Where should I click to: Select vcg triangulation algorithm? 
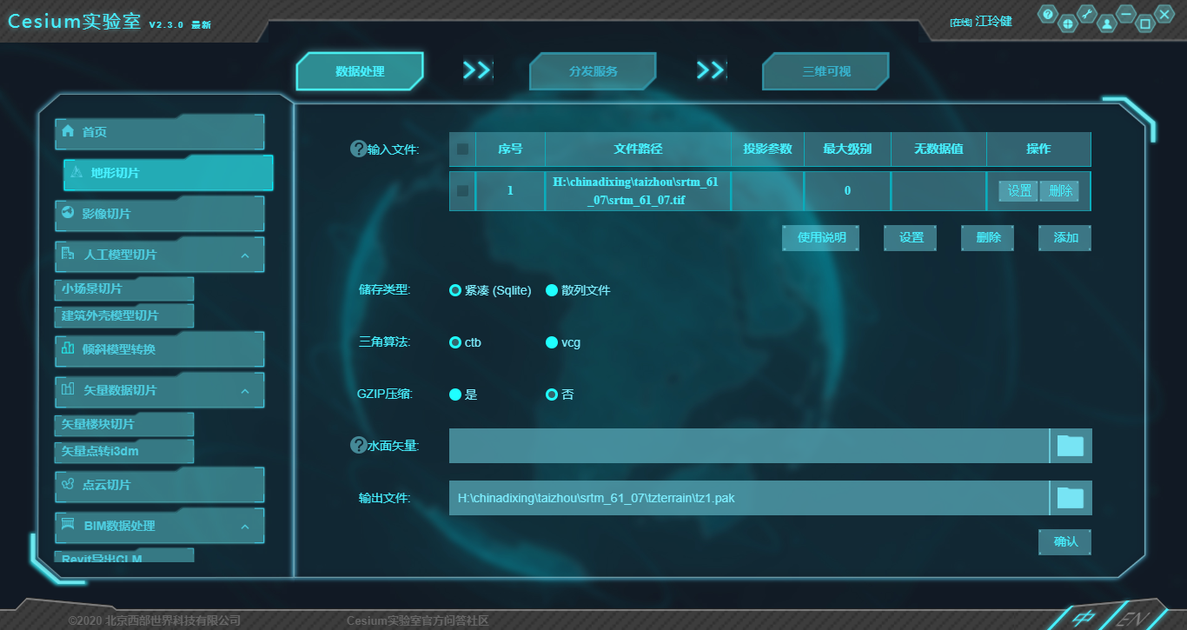pyautogui.click(x=551, y=342)
